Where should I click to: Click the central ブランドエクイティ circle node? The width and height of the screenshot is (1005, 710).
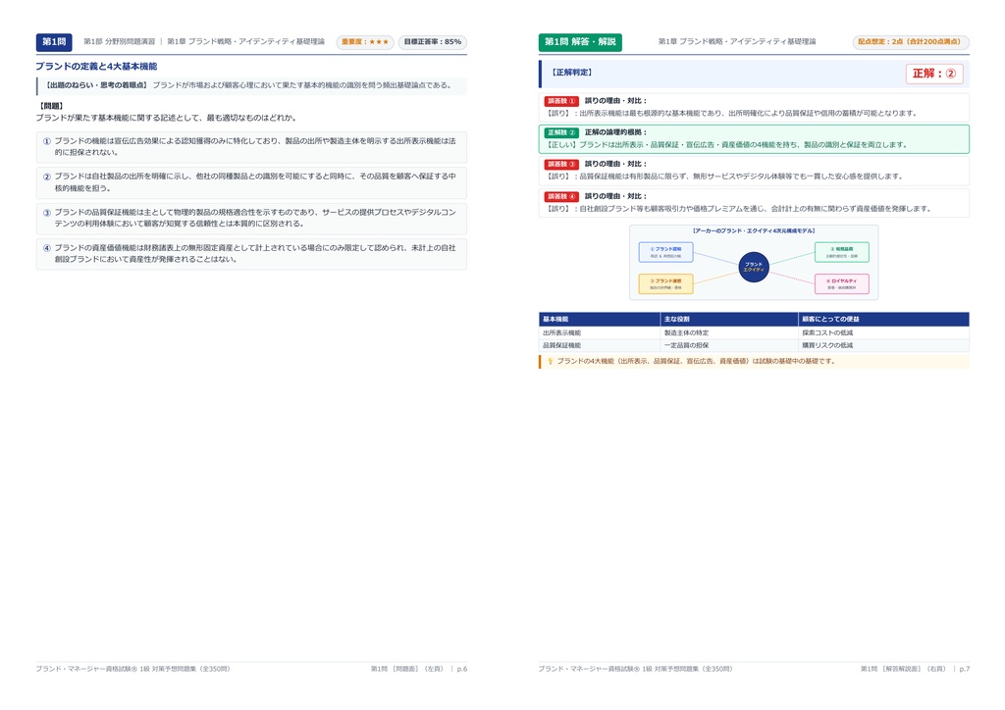pos(754,267)
